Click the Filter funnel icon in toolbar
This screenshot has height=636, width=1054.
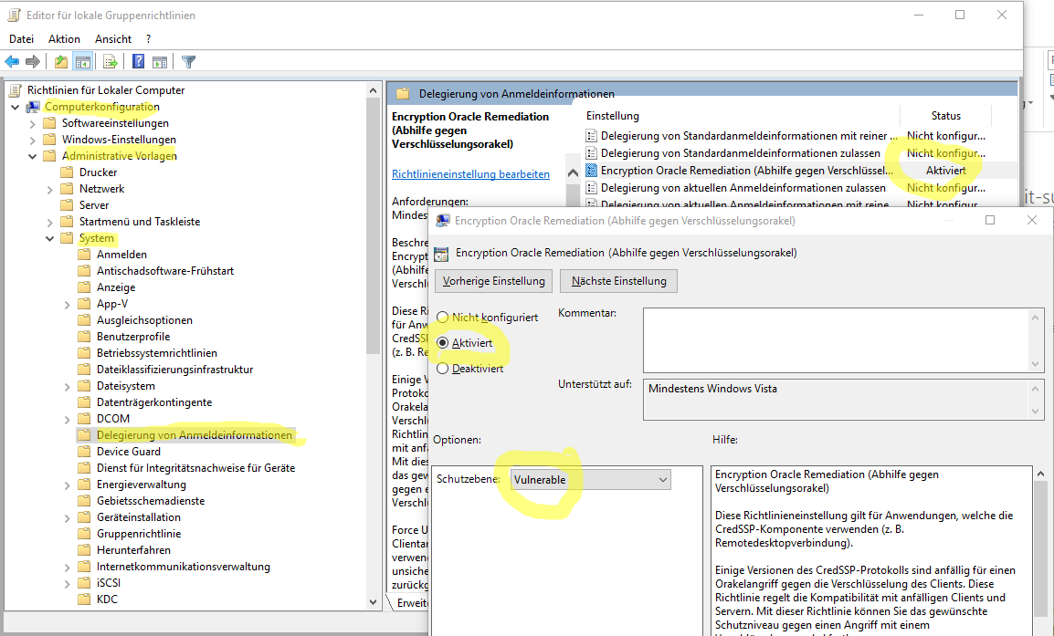coord(188,62)
